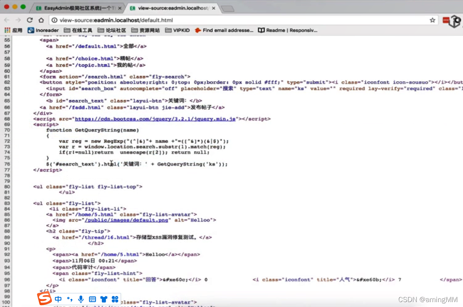Open the 应用 apps shortcut
The width and height of the screenshot is (463, 307).
point(14,30)
